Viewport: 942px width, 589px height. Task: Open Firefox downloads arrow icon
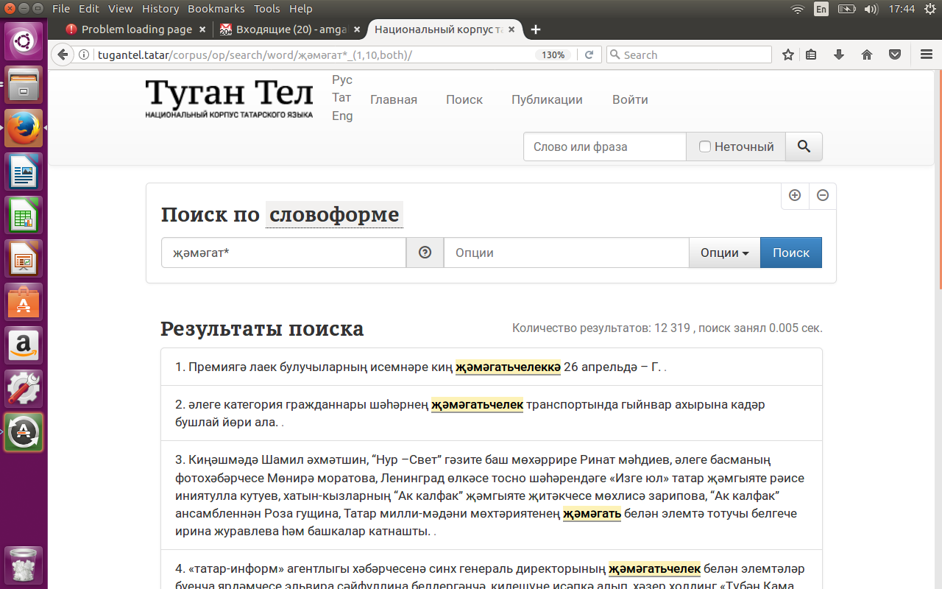(x=838, y=54)
